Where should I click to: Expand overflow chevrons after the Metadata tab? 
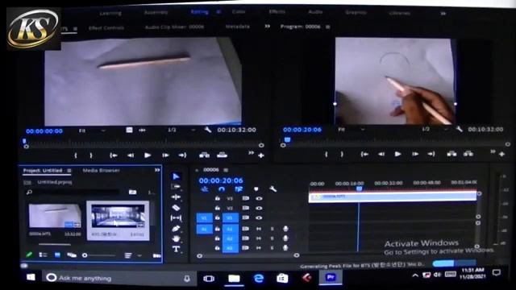click(x=267, y=27)
